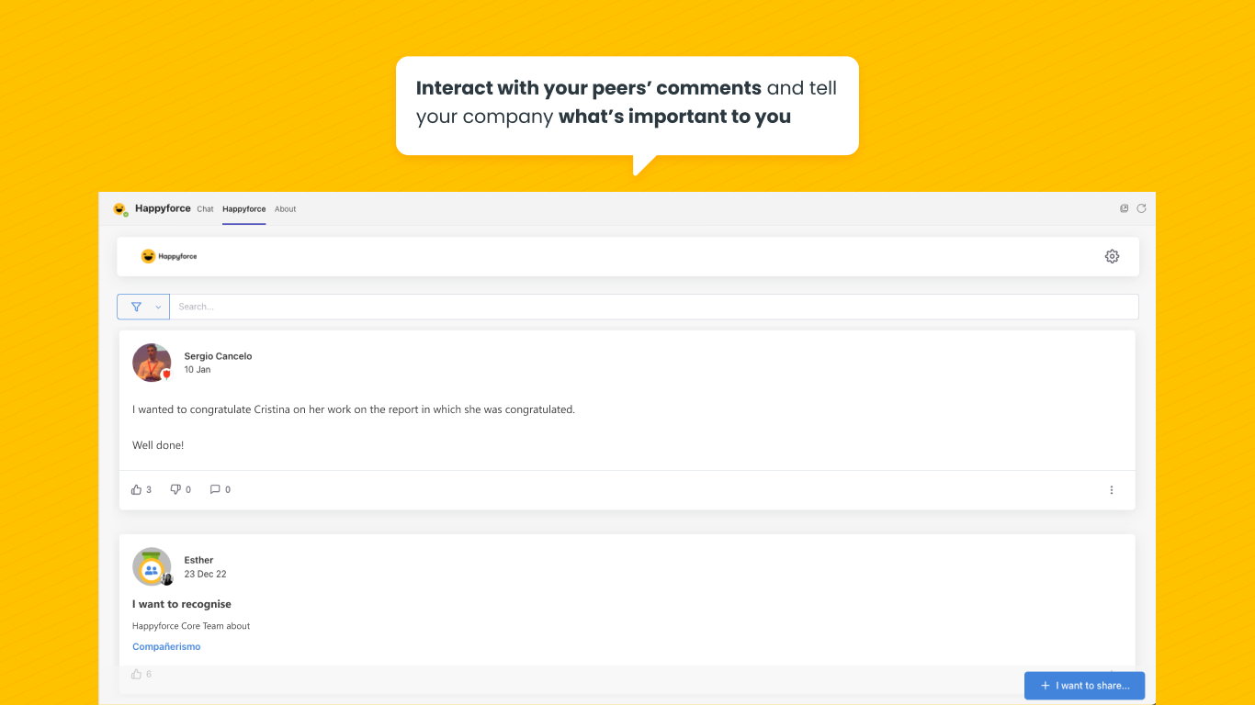The image size is (1255, 705).
Task: Like Esther's recognition post
Action: (137, 674)
